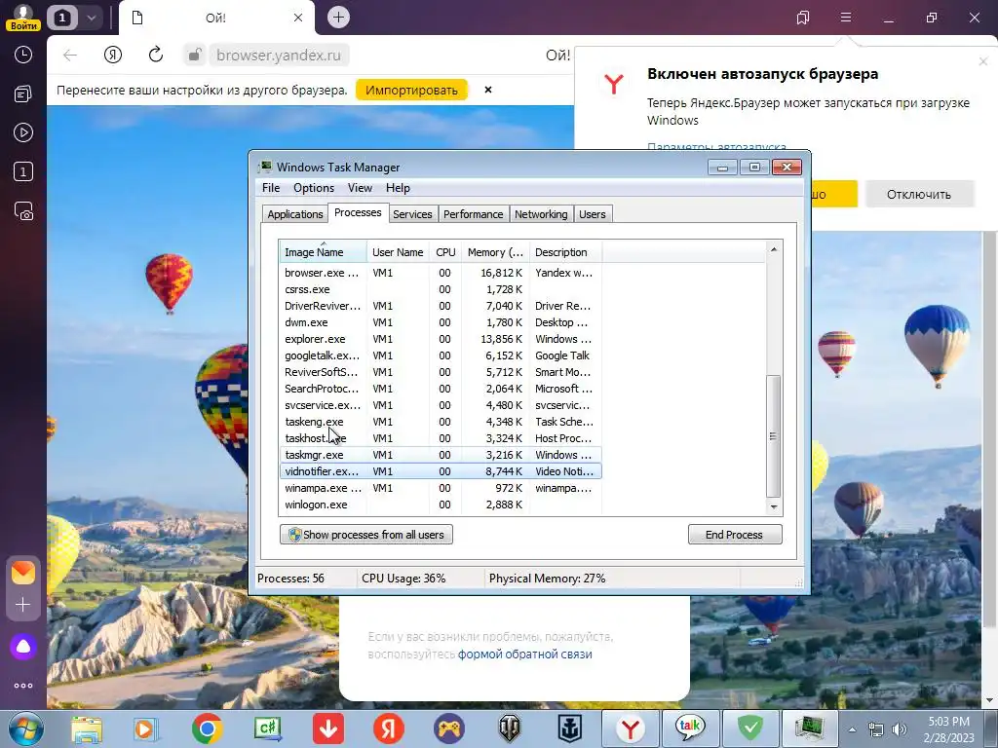Click the process list scroll-down arrow
Screen dimensions: 998x748
773,506
